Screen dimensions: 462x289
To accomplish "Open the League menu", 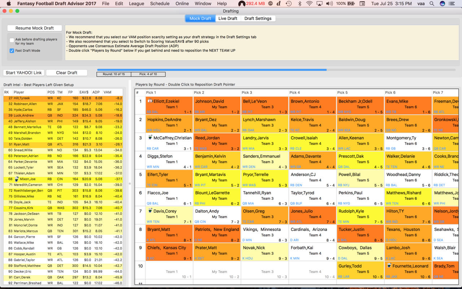I will click(136, 4).
